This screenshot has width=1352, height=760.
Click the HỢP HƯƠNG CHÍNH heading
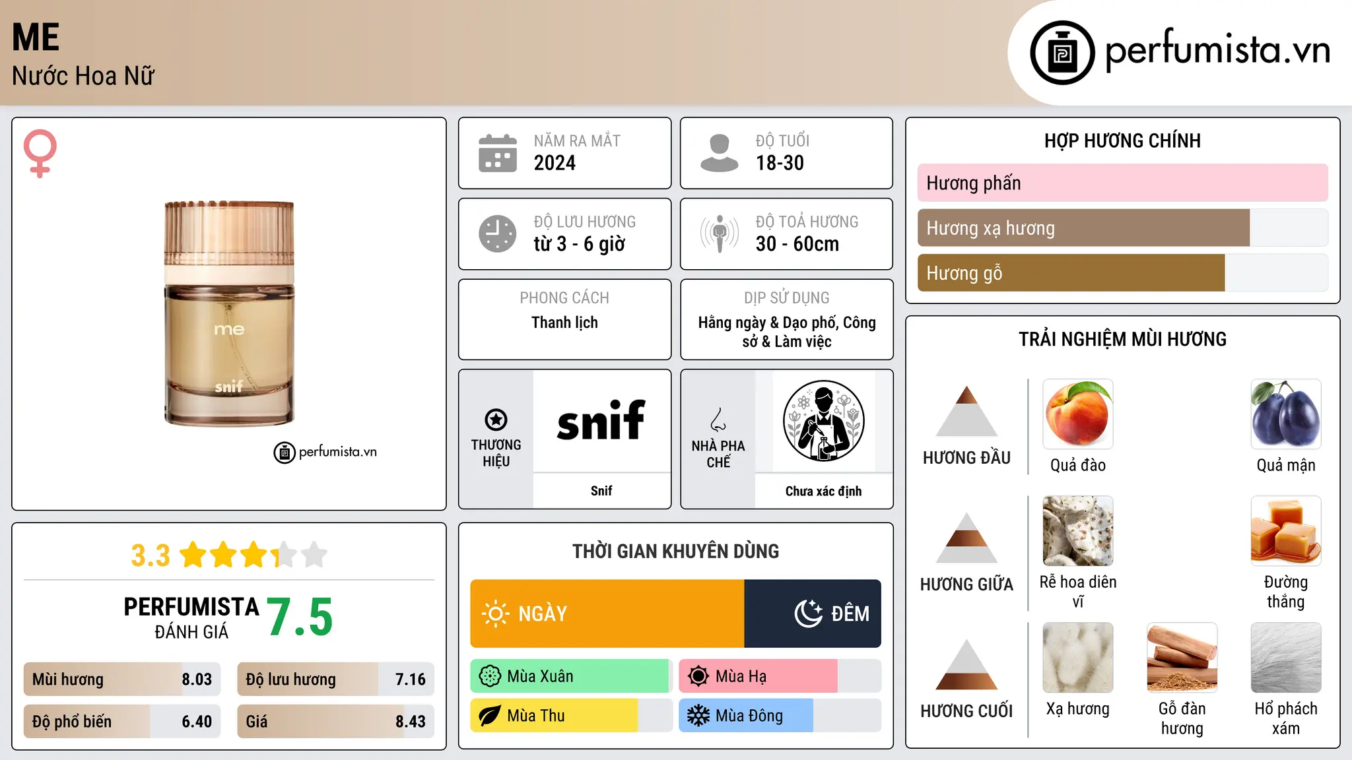click(1122, 141)
